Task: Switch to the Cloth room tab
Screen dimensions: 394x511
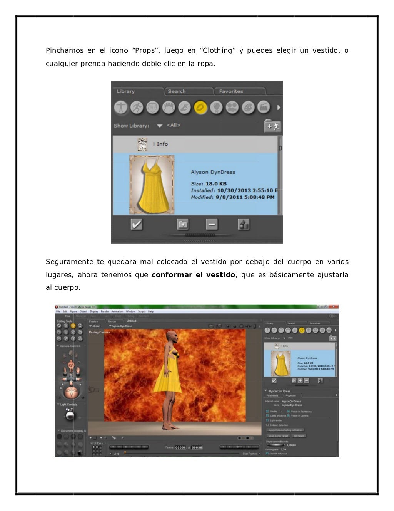Action: [x=118, y=316]
